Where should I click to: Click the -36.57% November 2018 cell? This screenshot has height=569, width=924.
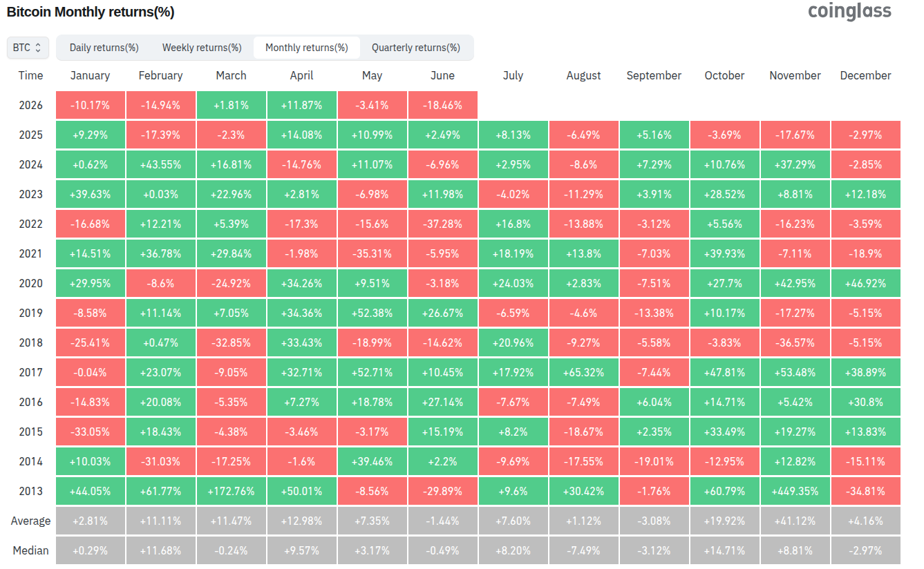(795, 343)
